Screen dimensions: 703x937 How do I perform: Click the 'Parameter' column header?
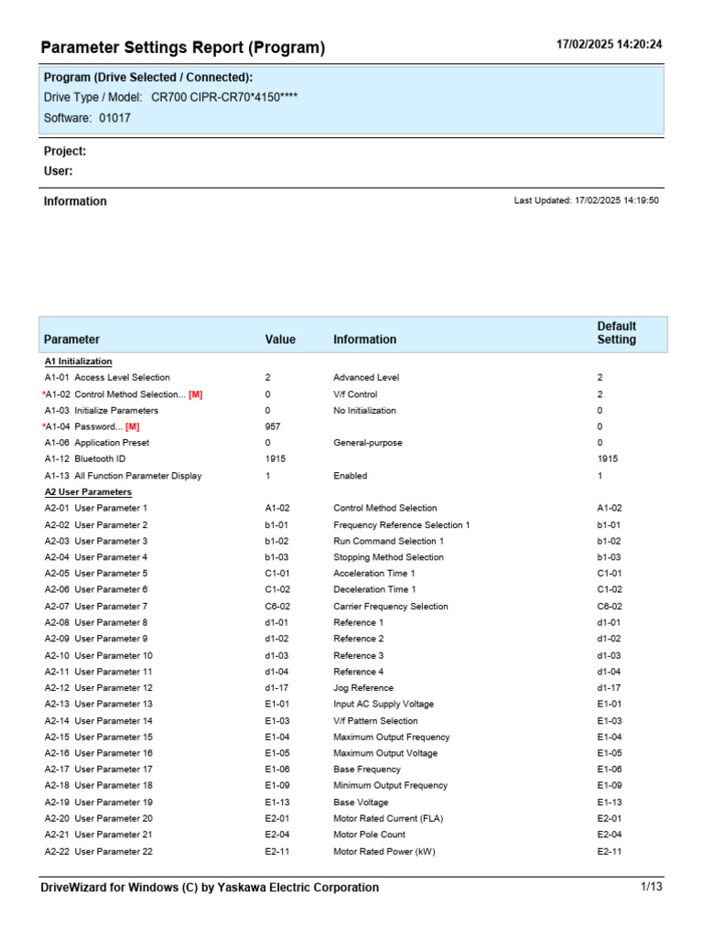[x=71, y=339]
